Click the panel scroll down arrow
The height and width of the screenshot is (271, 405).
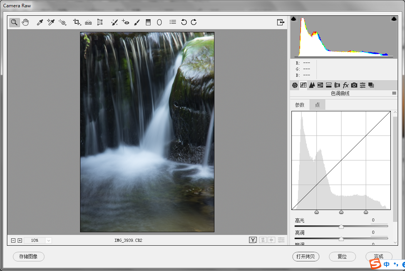click(x=395, y=243)
